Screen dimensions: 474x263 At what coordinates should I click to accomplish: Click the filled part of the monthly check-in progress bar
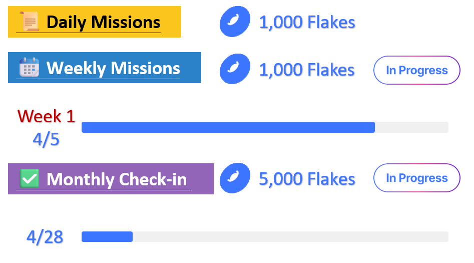tap(107, 236)
